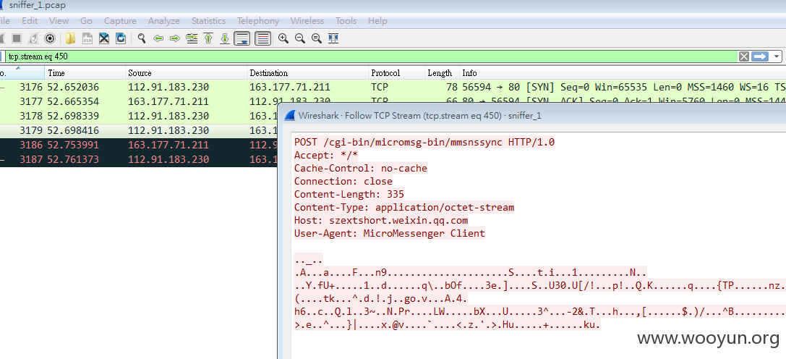Image resolution: width=786 pixels, height=359 pixels.
Task: Open the Telephony menu
Action: coord(258,20)
